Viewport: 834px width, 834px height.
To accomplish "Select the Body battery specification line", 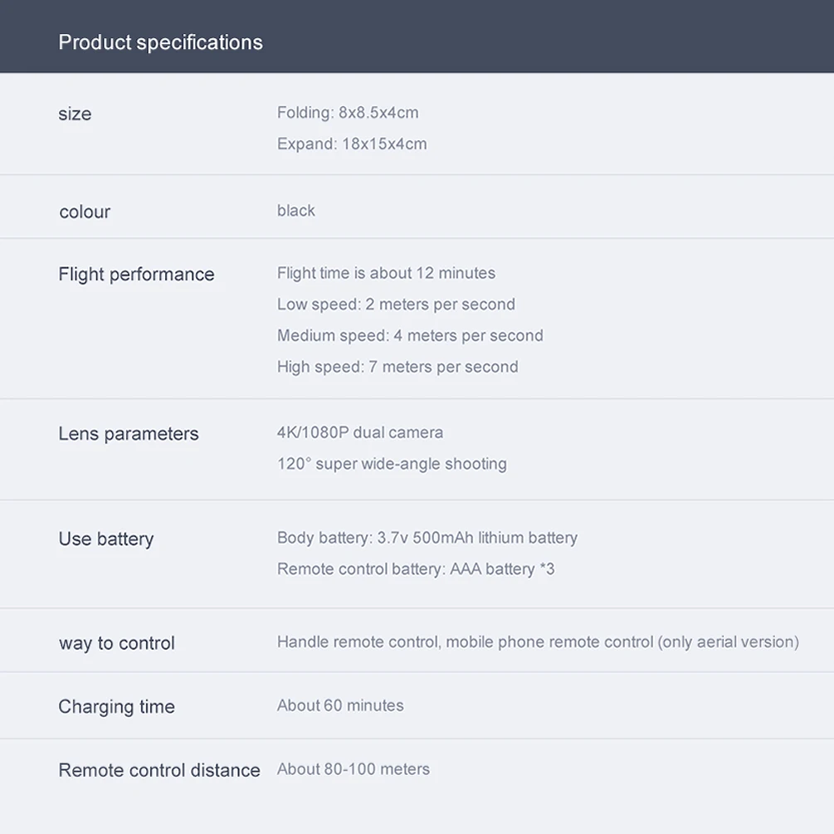I will coord(427,538).
